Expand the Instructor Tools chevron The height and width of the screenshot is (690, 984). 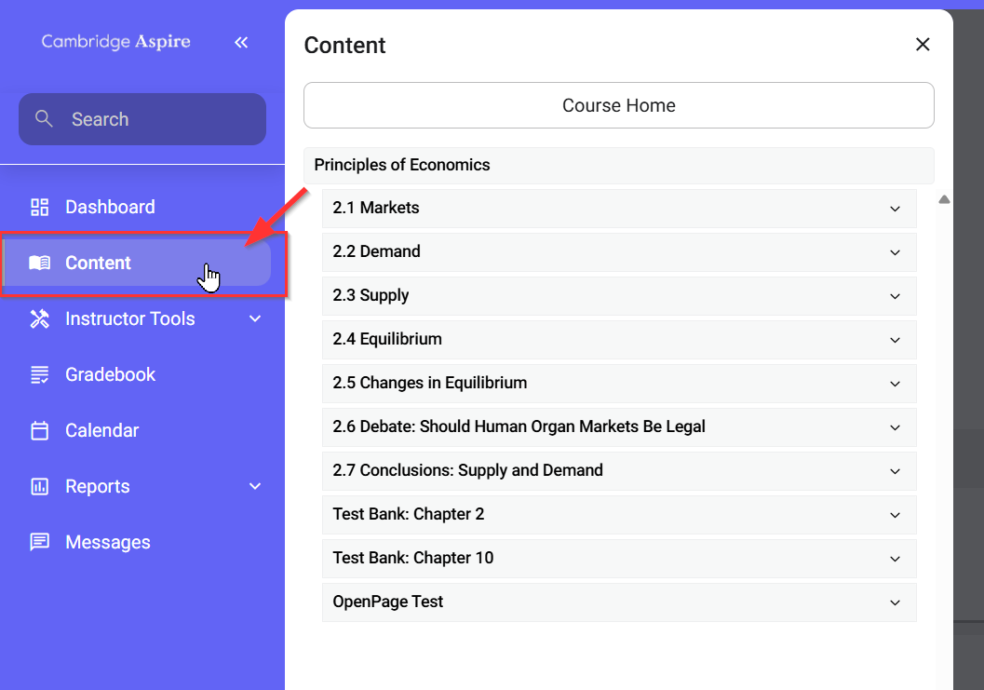[255, 318]
